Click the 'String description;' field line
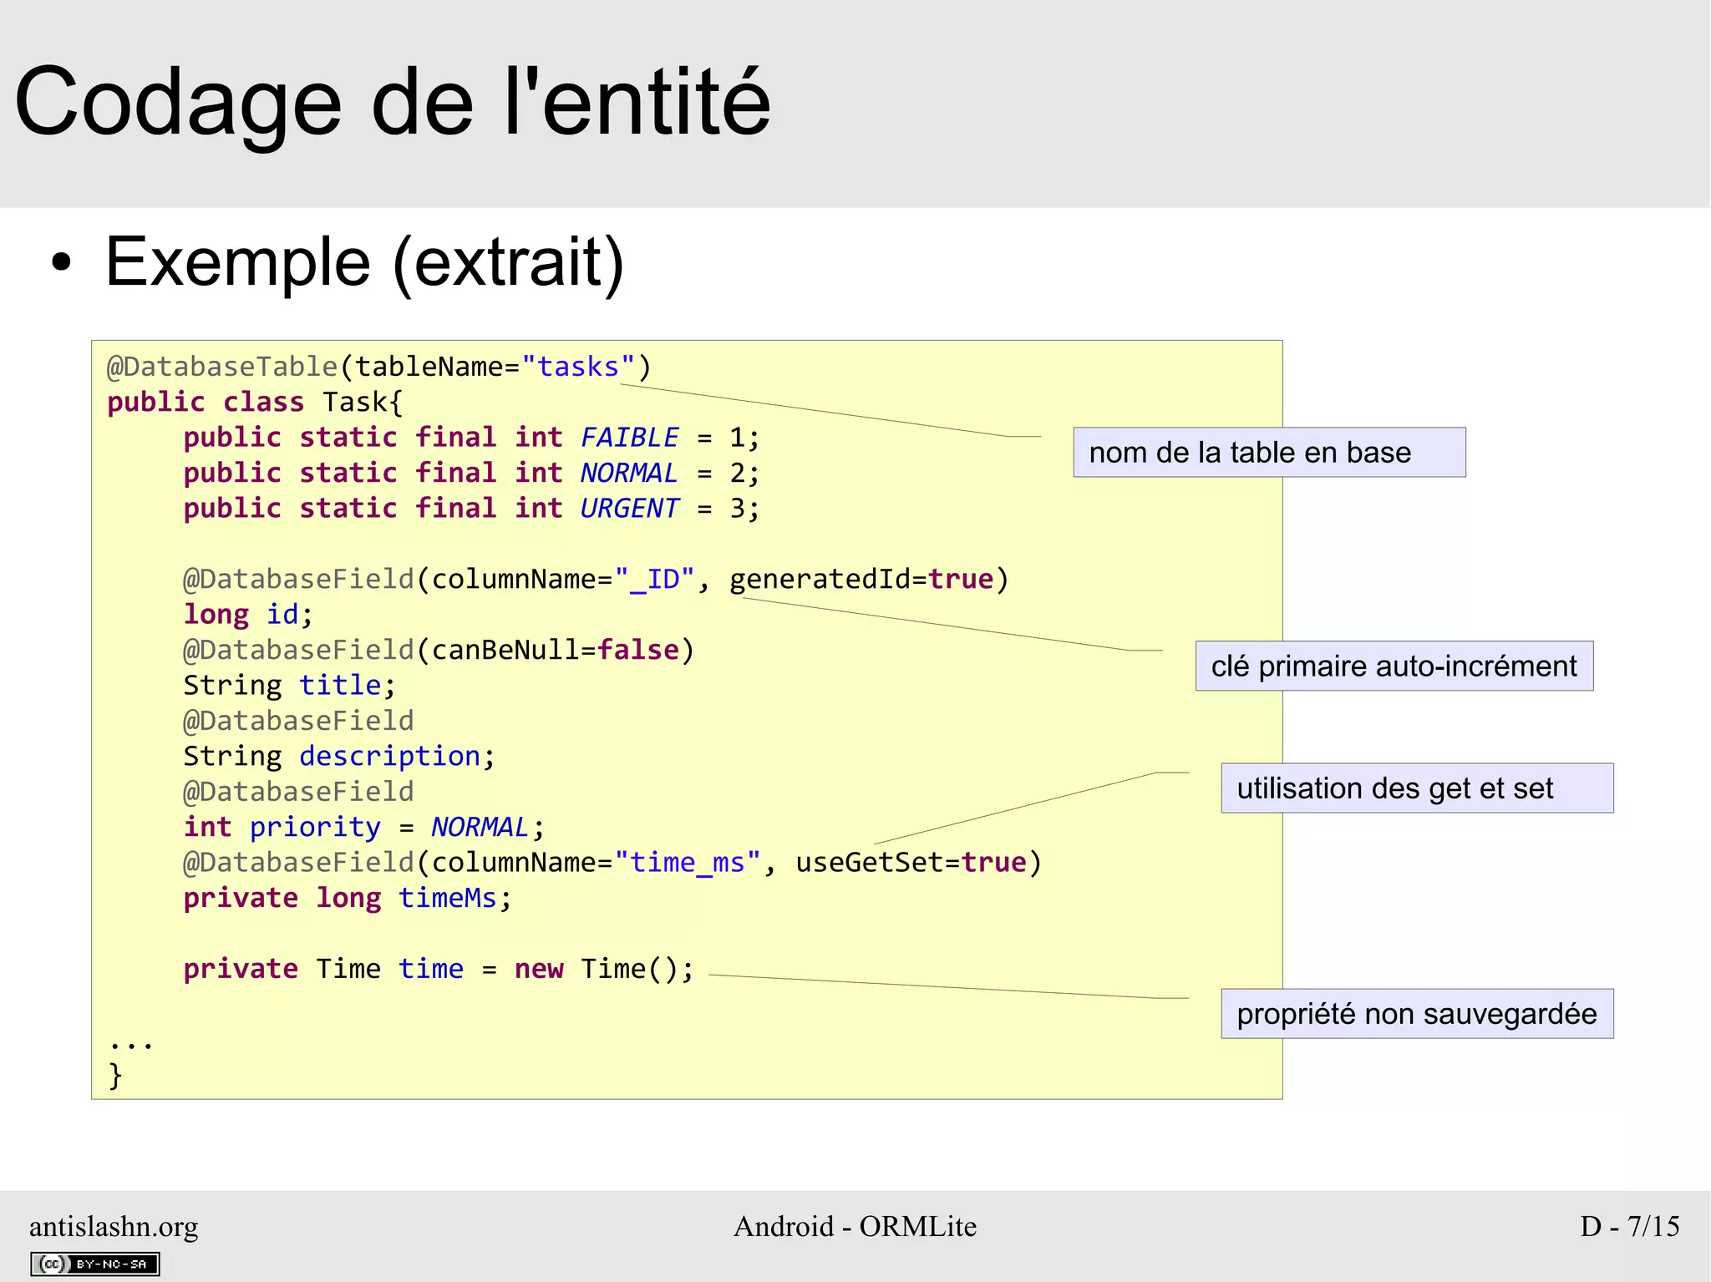Screen dimensions: 1711x1282 (x=339, y=756)
